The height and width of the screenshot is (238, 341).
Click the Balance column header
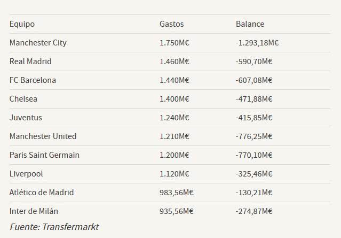(x=250, y=24)
